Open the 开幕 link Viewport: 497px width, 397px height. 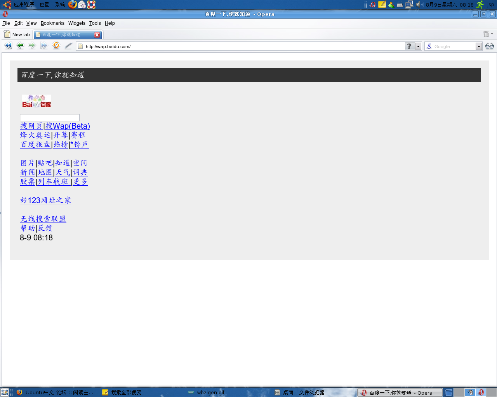tap(61, 135)
